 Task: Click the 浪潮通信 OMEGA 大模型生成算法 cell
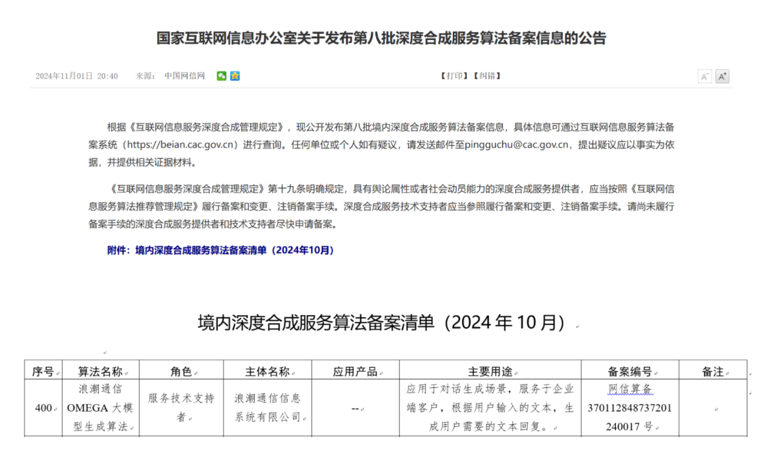click(101, 408)
